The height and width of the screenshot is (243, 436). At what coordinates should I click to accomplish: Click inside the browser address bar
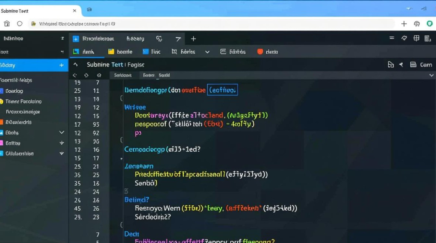(x=195, y=23)
